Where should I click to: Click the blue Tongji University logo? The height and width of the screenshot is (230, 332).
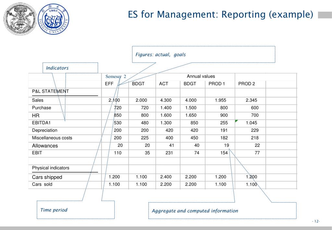[54, 19]
